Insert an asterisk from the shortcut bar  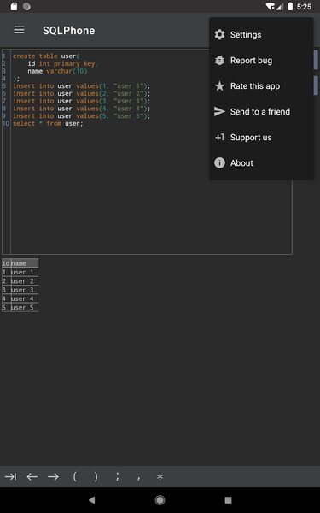pyautogui.click(x=160, y=477)
